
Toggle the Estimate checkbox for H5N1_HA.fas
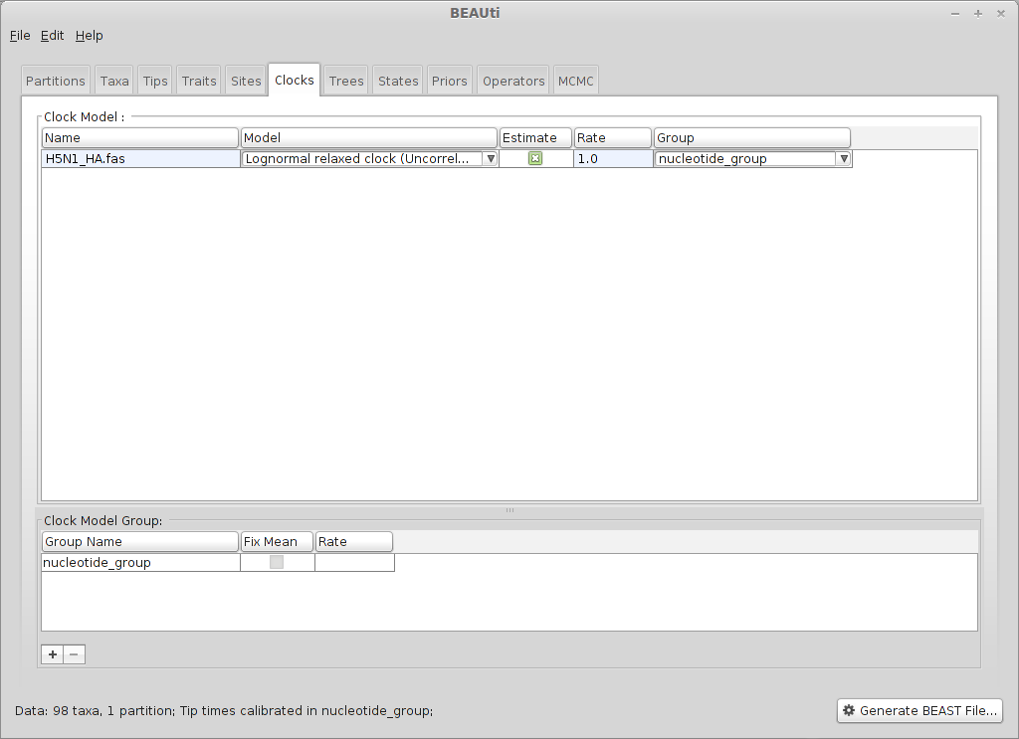534,158
